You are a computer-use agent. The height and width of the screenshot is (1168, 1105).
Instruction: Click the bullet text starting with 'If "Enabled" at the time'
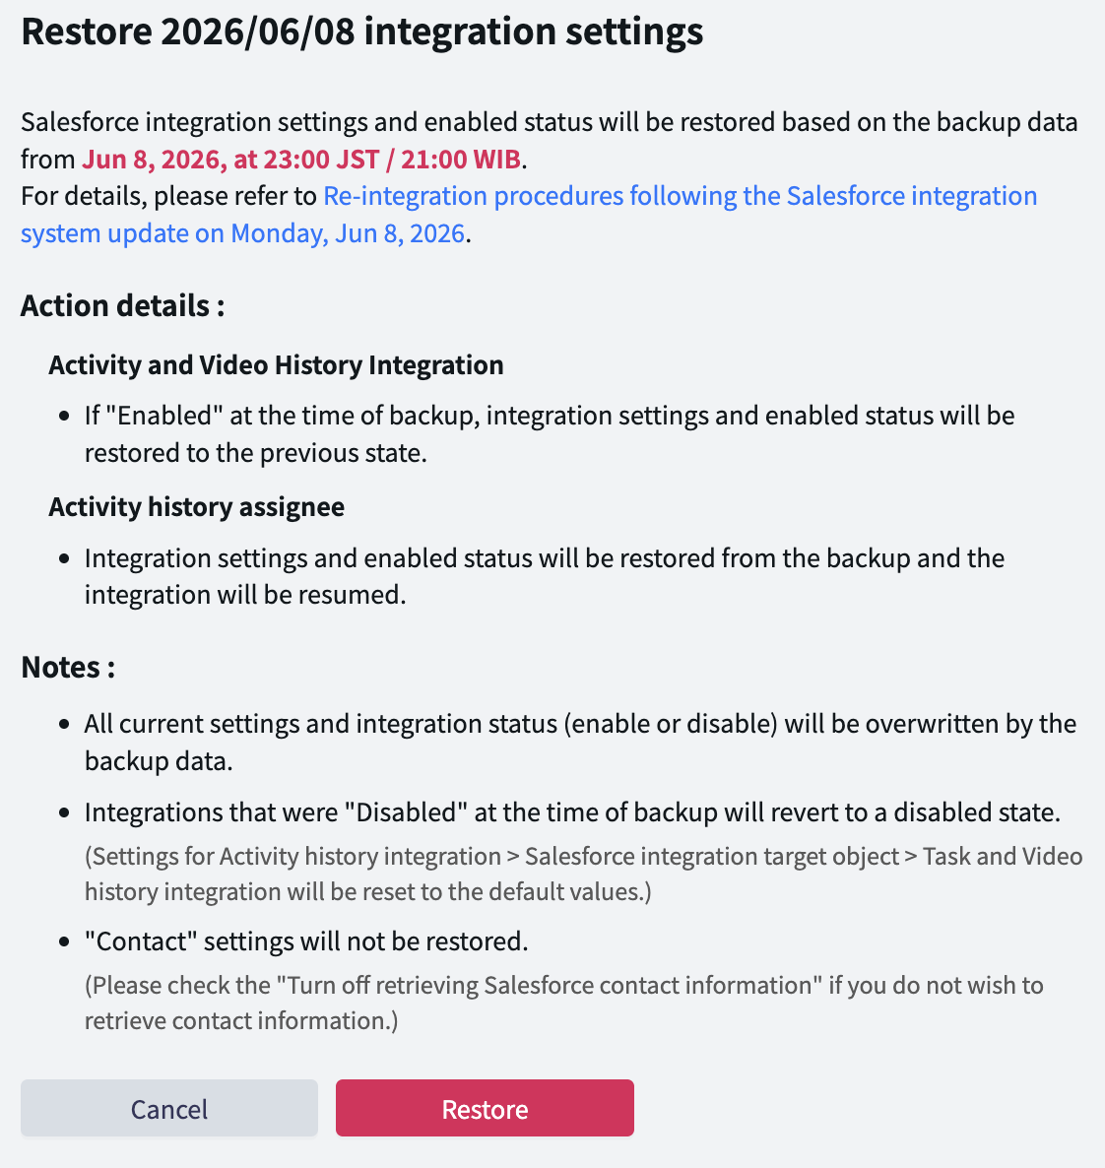[550, 433]
